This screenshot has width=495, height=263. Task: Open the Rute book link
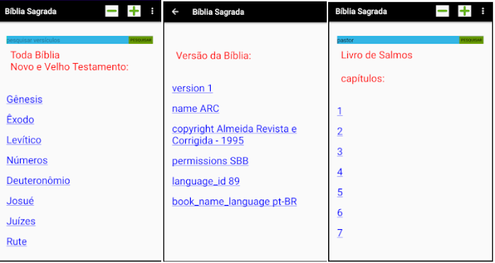[x=17, y=242]
